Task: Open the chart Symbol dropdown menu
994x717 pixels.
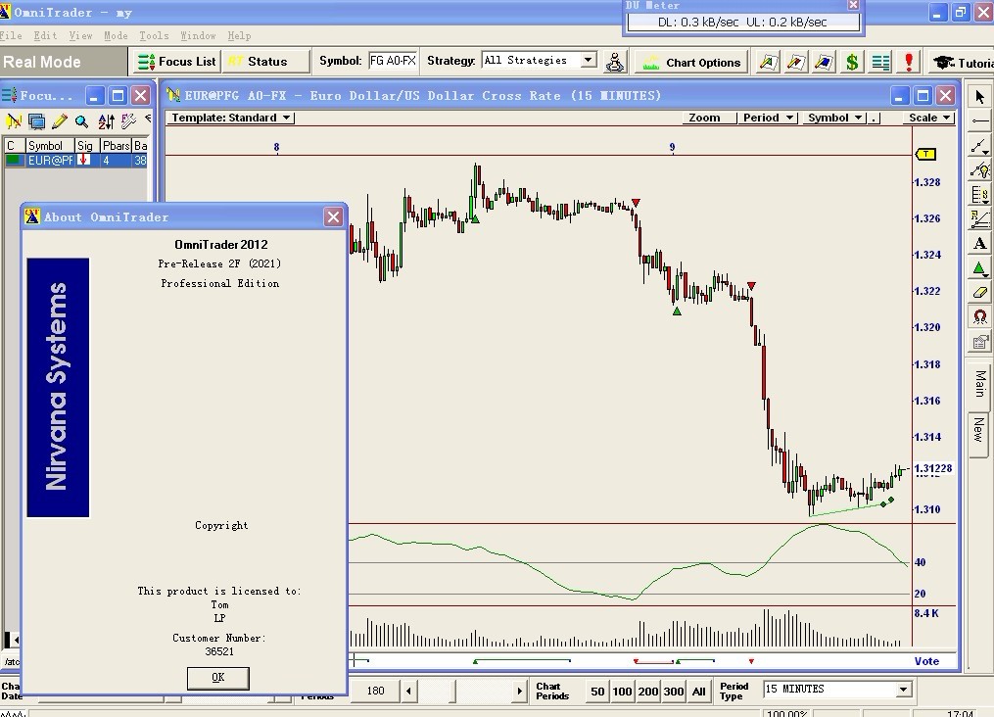Action: click(x=834, y=118)
